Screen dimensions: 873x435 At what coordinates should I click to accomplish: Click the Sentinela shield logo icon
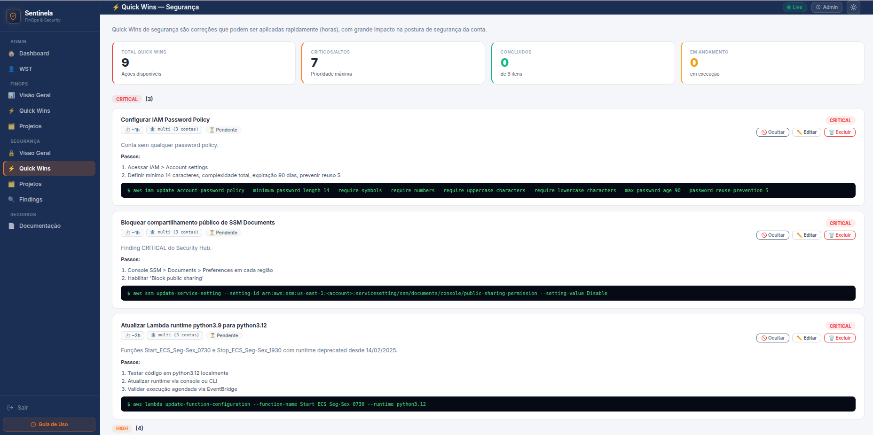(x=13, y=16)
